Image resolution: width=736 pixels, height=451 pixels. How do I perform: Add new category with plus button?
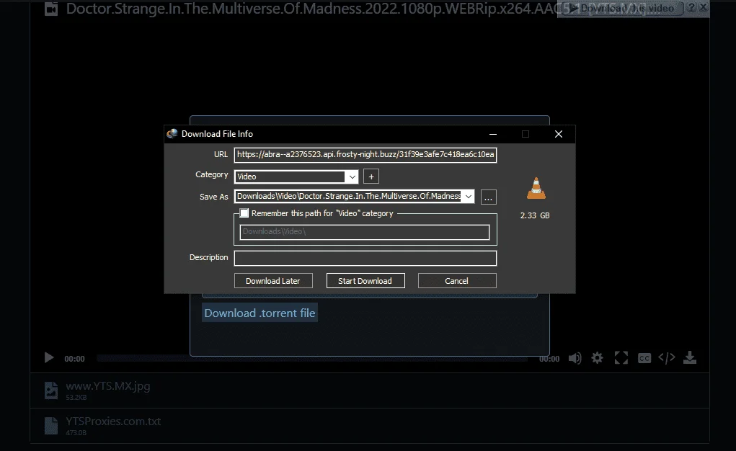click(x=371, y=177)
